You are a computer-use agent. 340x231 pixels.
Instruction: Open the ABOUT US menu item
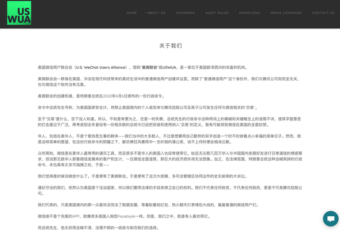[155, 13]
